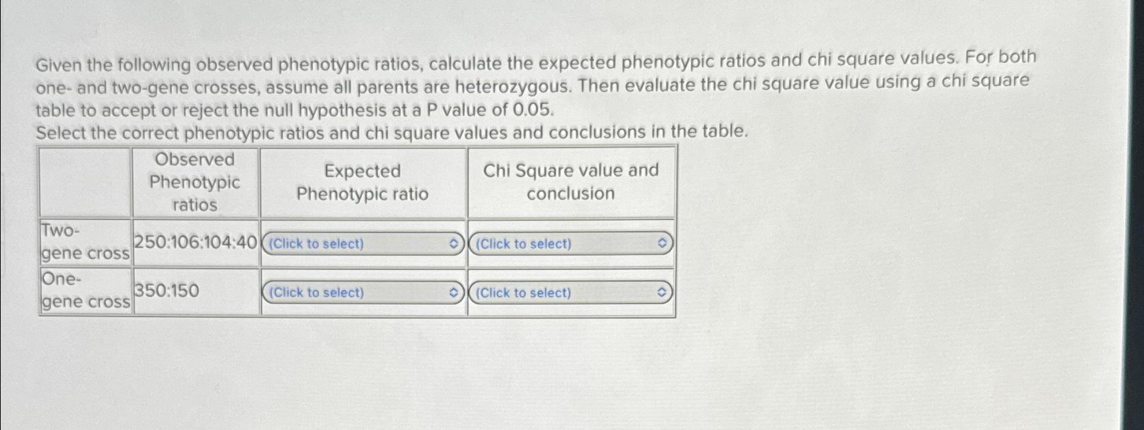Click the One-gene cross row label
Viewport: 1144px width, 430px height.
click(84, 292)
